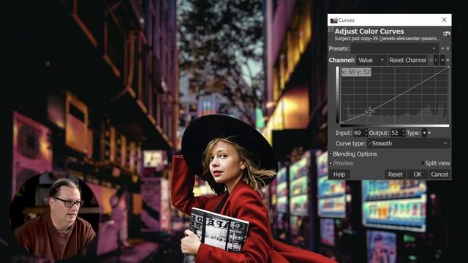
Task: Click the vertical output gradient bar beside graph
Action: (x=338, y=94)
